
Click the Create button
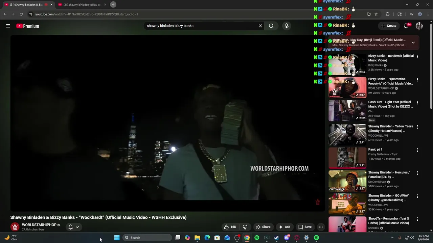click(388, 26)
